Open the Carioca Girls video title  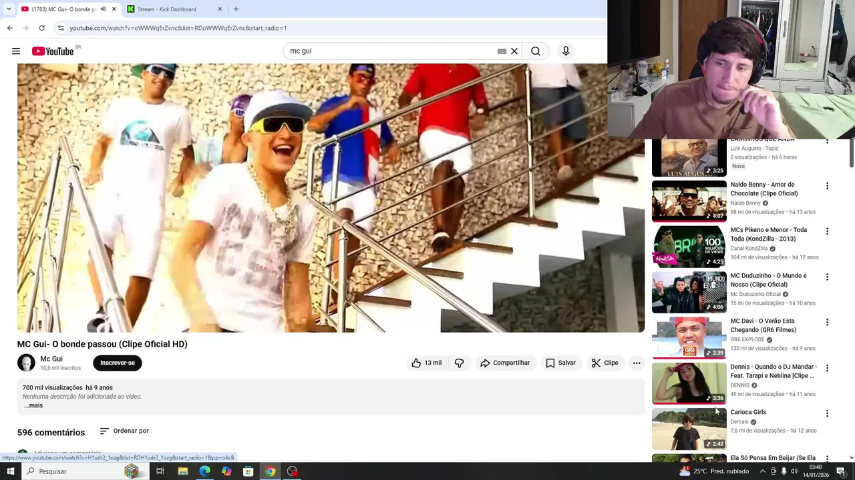pyautogui.click(x=748, y=412)
